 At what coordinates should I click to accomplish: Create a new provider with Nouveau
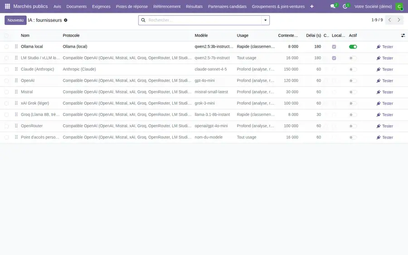coord(15,20)
